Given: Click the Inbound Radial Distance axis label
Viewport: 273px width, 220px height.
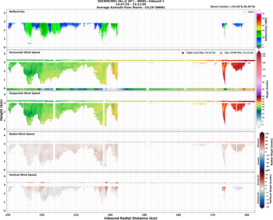Looking at the screenshot, I should pos(130,218).
